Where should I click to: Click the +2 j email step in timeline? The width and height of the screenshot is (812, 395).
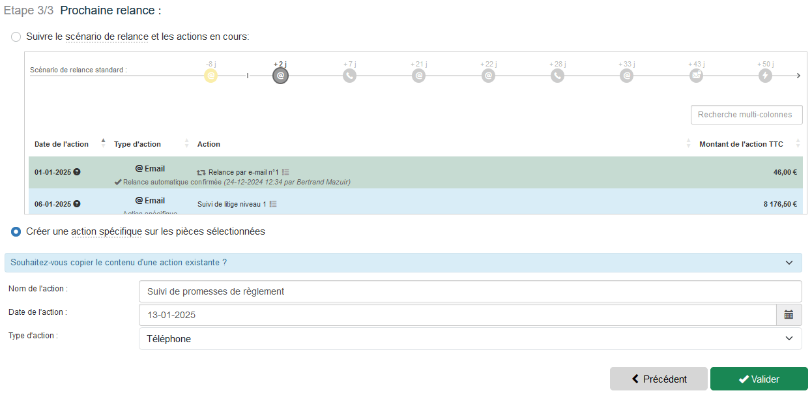click(280, 76)
